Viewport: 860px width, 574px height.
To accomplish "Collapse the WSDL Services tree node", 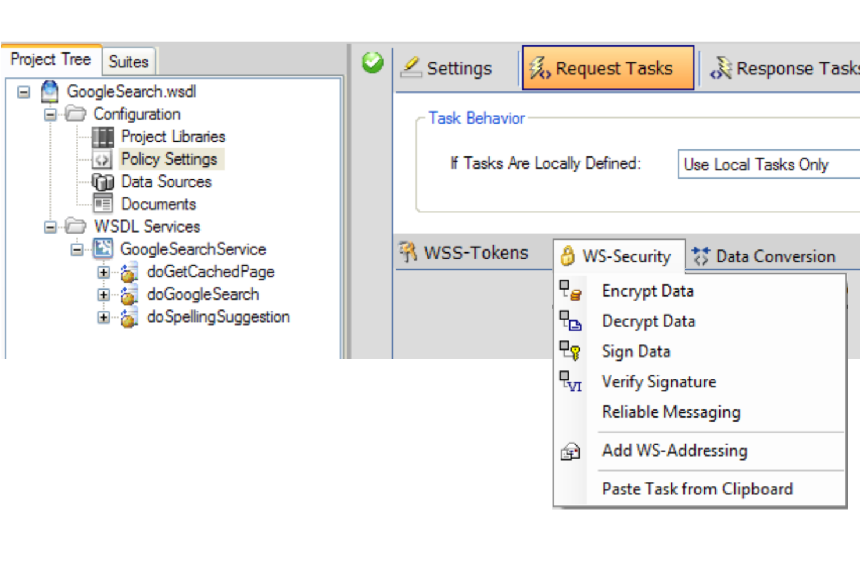I will [x=51, y=227].
